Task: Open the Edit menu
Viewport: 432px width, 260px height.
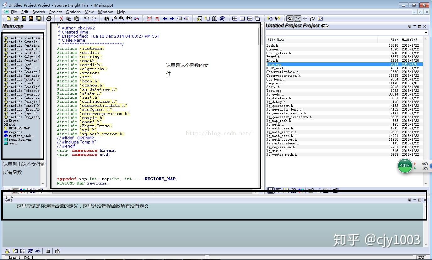Action: [x=25, y=12]
